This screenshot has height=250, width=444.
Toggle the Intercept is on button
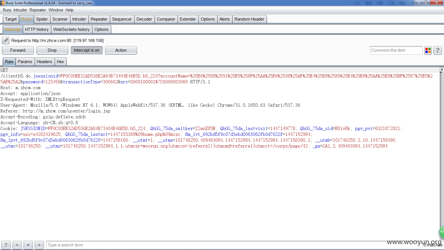tap(87, 50)
